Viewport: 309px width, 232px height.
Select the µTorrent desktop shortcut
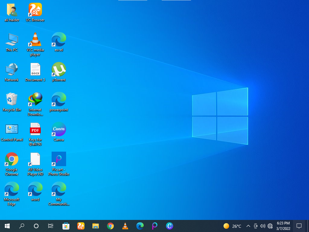[x=59, y=72]
